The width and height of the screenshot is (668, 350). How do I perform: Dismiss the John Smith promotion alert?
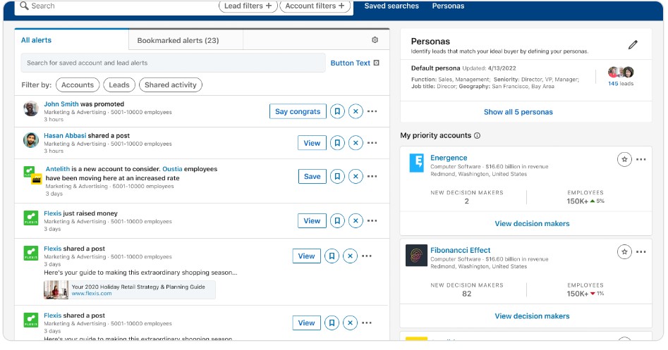pyautogui.click(x=356, y=111)
